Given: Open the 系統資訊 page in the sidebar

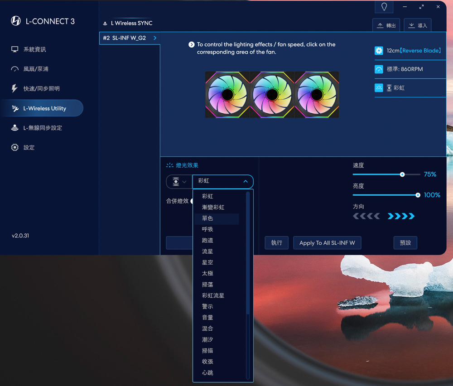Looking at the screenshot, I should (x=35, y=49).
